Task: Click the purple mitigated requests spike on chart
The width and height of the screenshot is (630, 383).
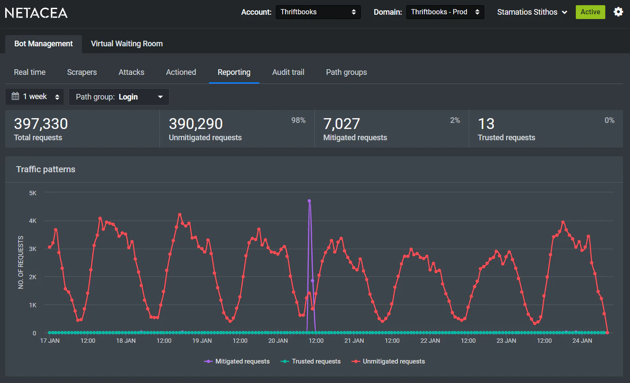Action: (x=309, y=200)
